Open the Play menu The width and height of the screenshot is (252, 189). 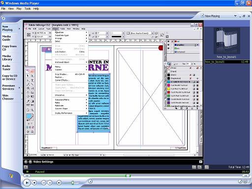tap(19, 9)
